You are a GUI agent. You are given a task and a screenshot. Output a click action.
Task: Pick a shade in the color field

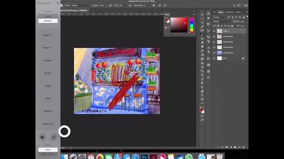pos(179,25)
